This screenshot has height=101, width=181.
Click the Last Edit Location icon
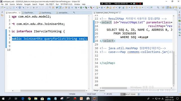coord(137,8)
